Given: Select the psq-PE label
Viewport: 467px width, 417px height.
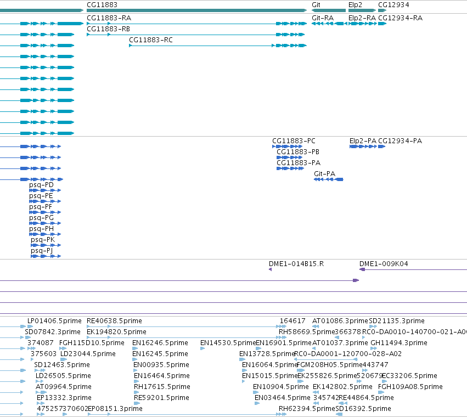Looking at the screenshot, I should (x=41, y=196).
